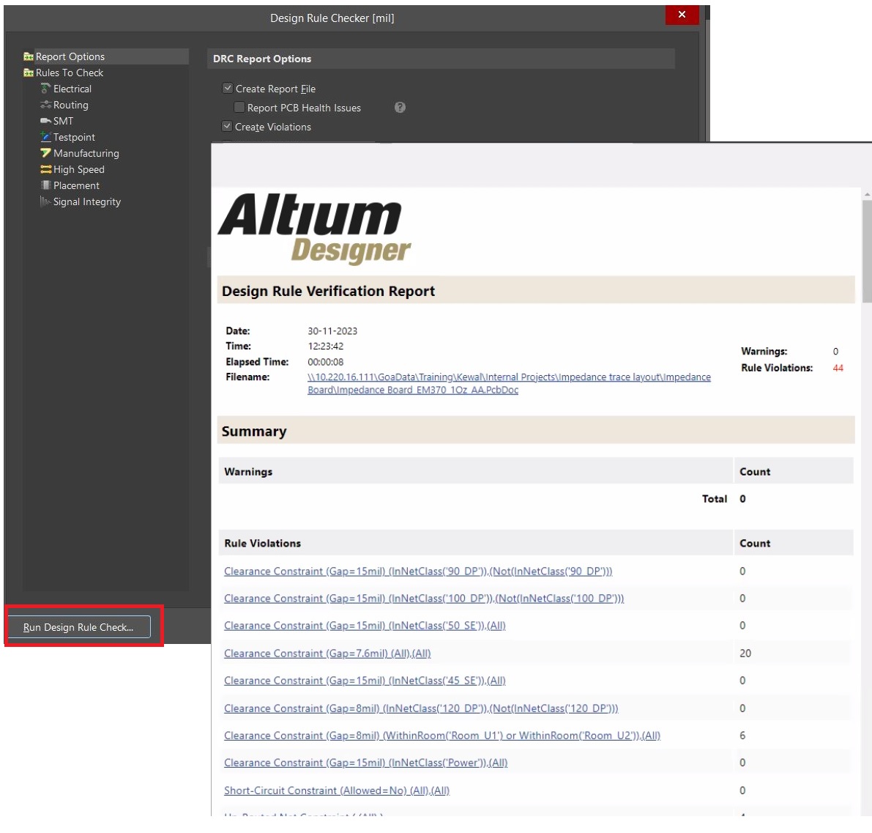
Task: Close the Design Rule Checker dialog
Action: point(682,15)
